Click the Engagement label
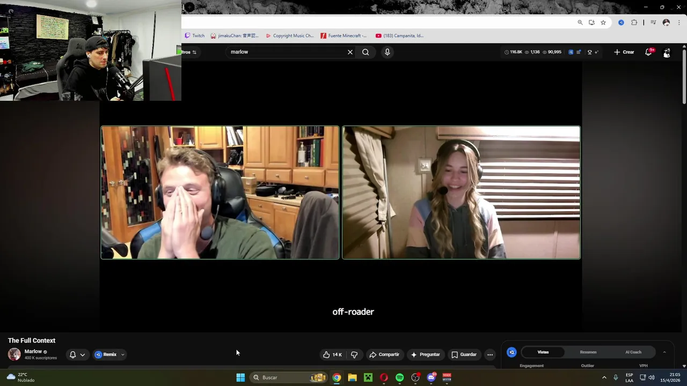Viewport: 687px width, 386px height. [532, 366]
